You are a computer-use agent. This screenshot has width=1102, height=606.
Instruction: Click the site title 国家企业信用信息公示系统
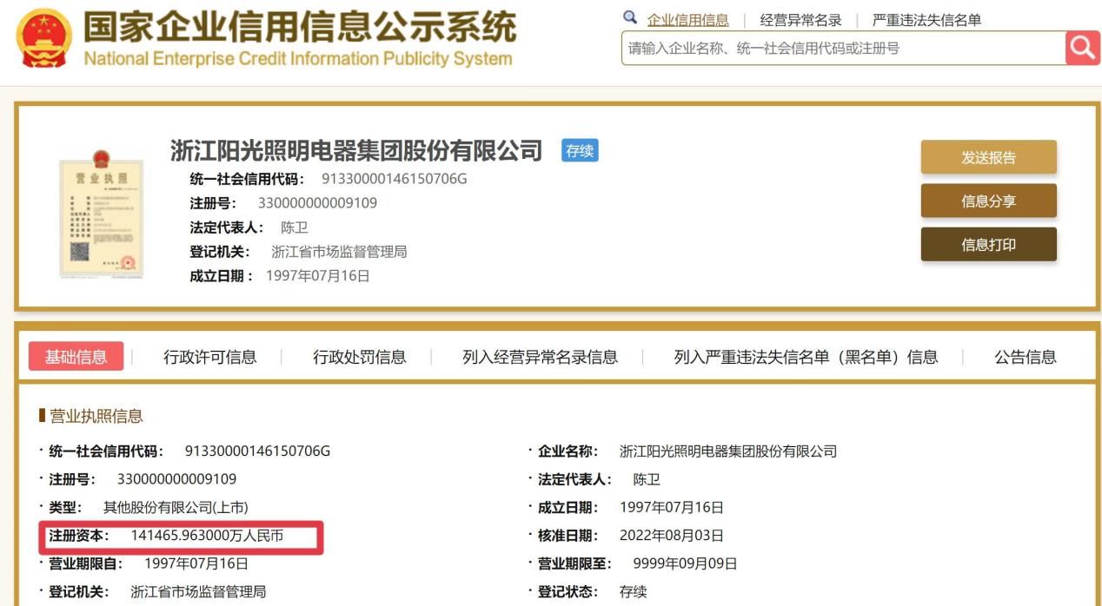click(x=299, y=29)
